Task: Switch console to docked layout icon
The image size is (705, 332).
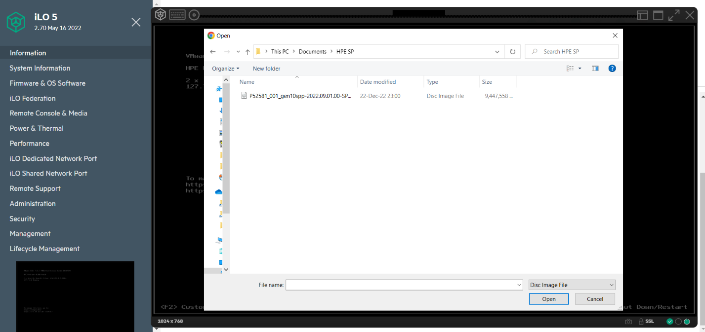Action: coord(642,15)
